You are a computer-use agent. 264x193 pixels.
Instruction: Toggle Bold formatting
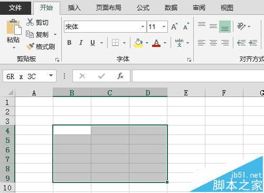coord(69,43)
